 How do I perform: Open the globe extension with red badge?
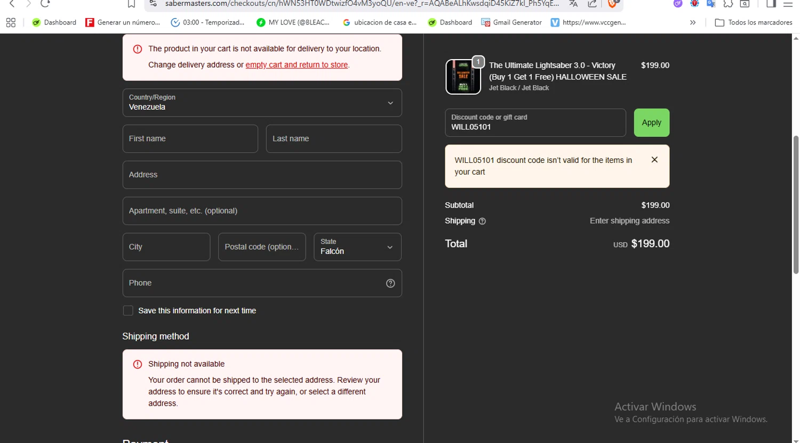(694, 4)
